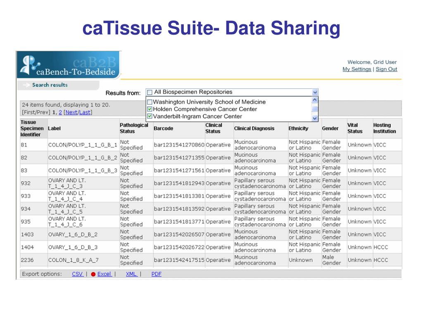Open the Search results tab

pos(58,85)
